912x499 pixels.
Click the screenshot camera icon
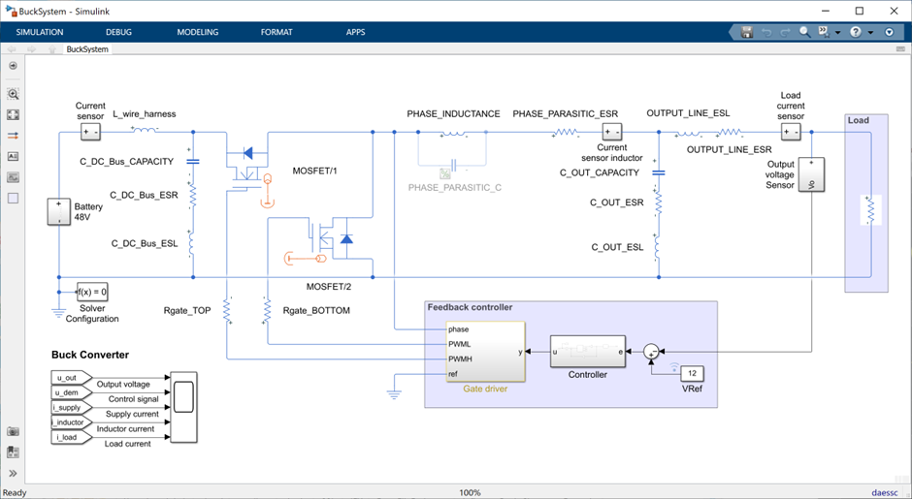[14, 431]
